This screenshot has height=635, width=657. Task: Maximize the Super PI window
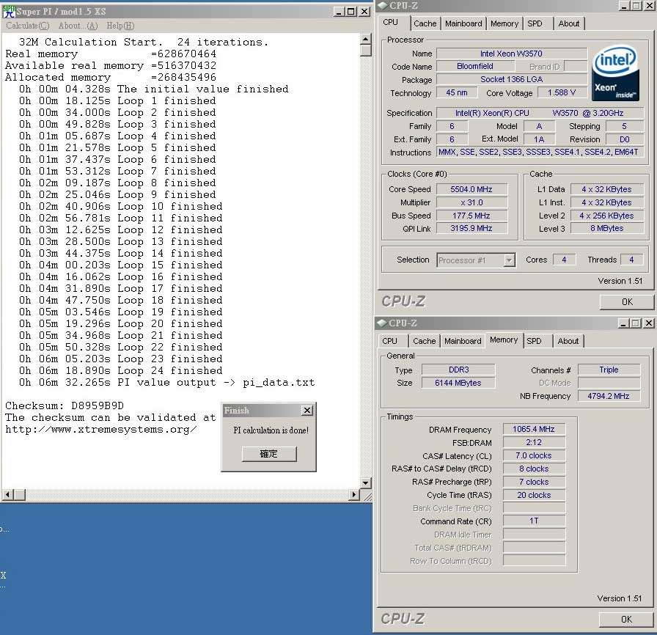point(351,12)
